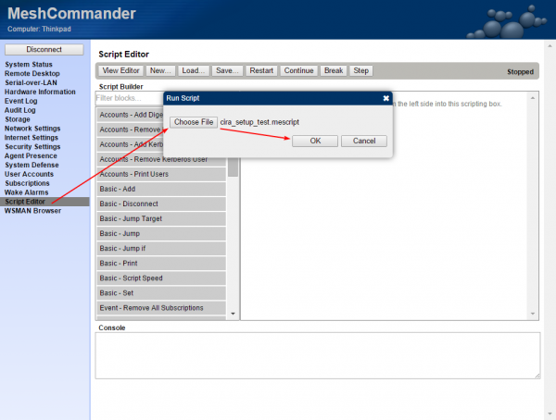Open Remote Desktop in sidebar

[32, 74]
